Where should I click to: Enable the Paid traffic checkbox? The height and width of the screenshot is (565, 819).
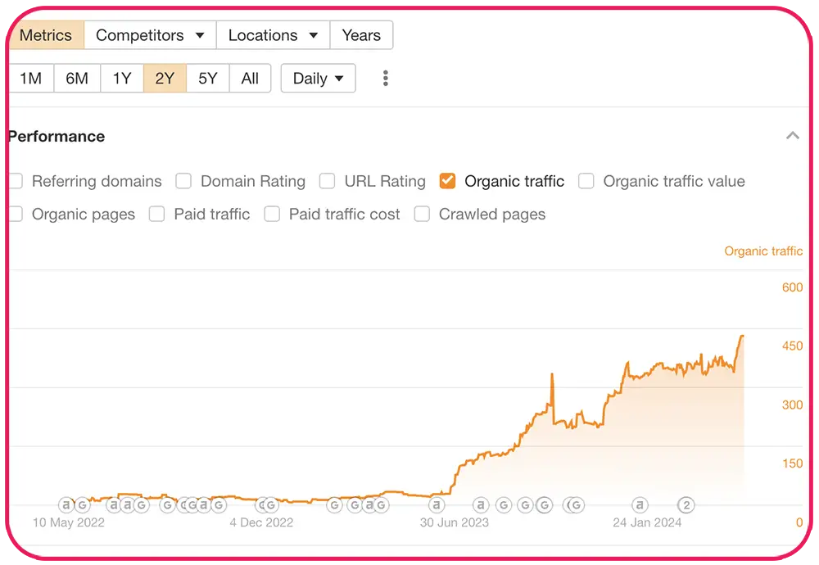pyautogui.click(x=156, y=214)
